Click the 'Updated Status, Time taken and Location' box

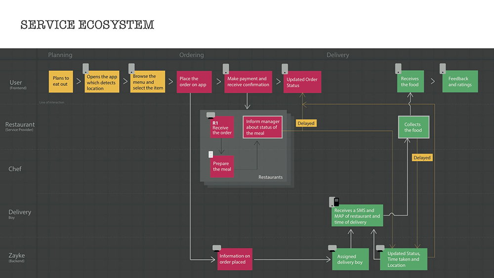pyautogui.click(x=404, y=259)
